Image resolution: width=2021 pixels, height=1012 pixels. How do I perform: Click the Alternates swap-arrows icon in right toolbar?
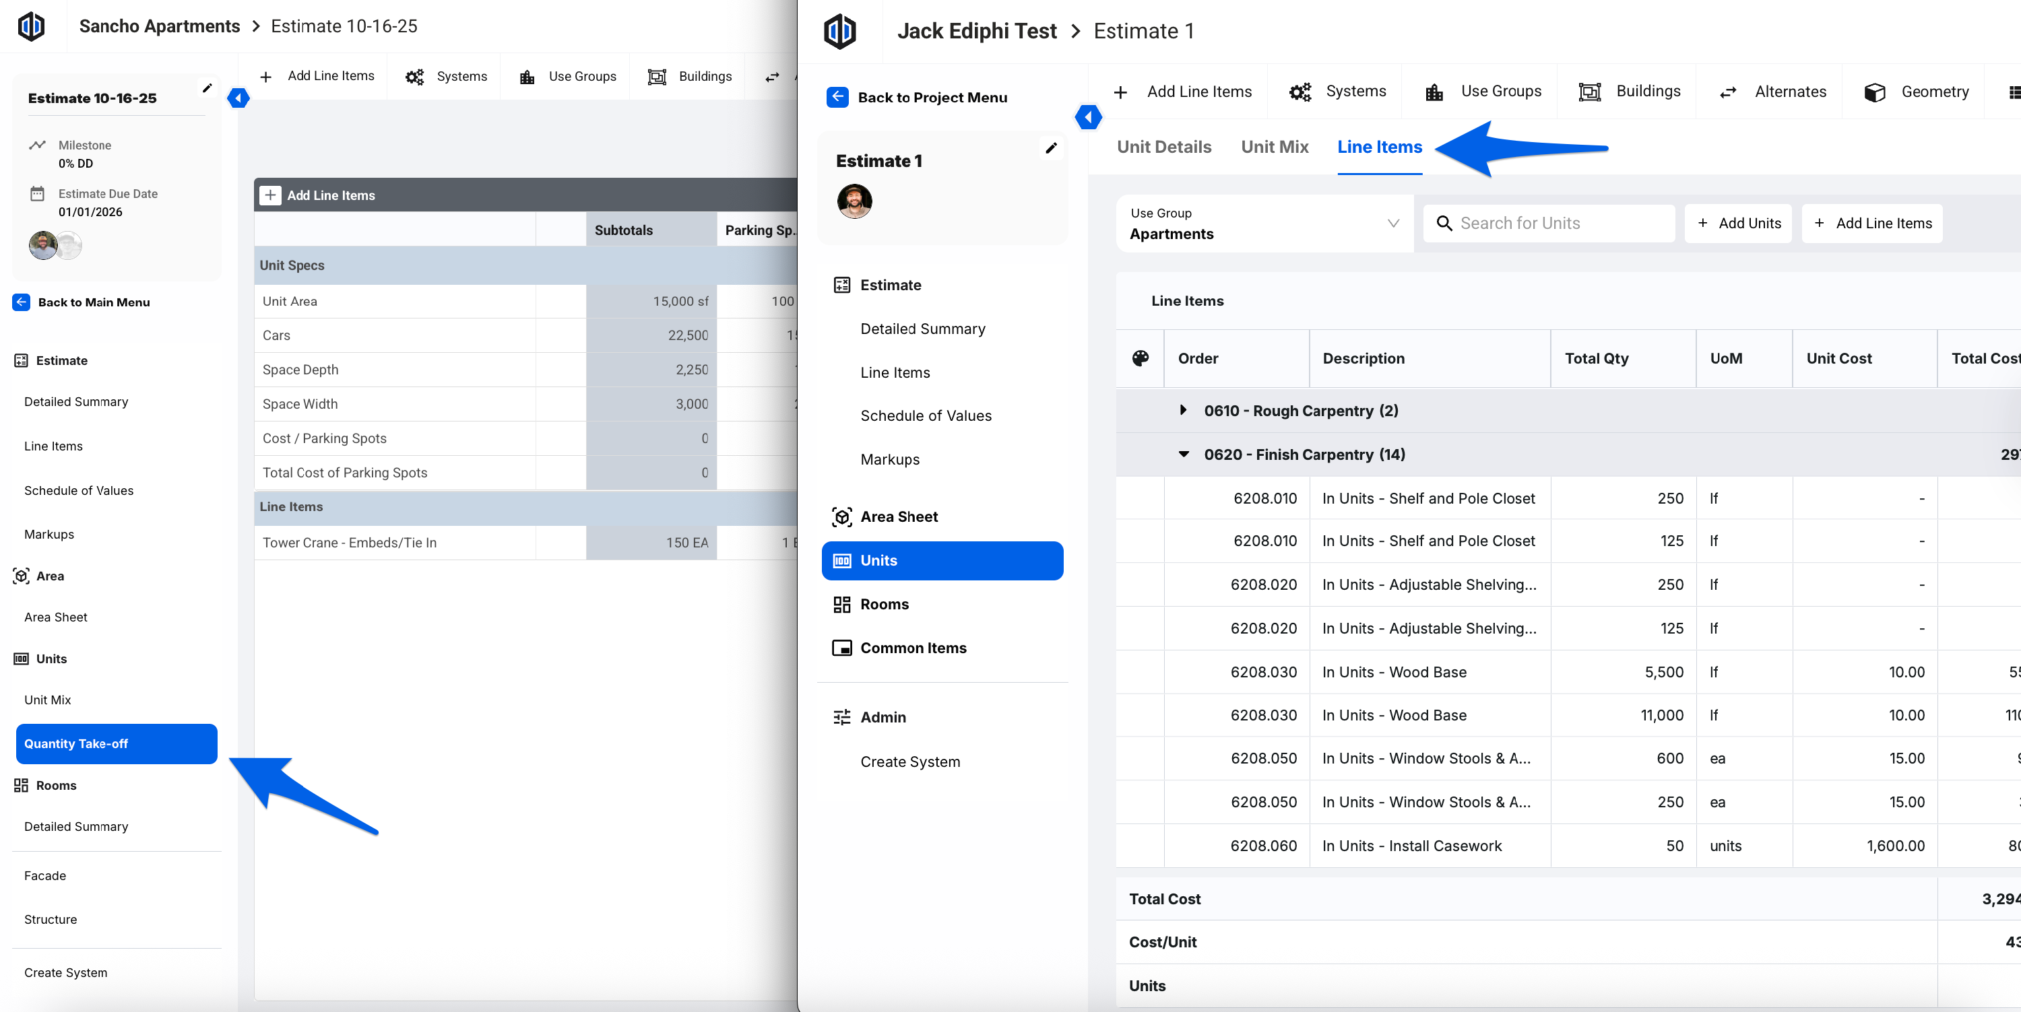pos(1727,92)
